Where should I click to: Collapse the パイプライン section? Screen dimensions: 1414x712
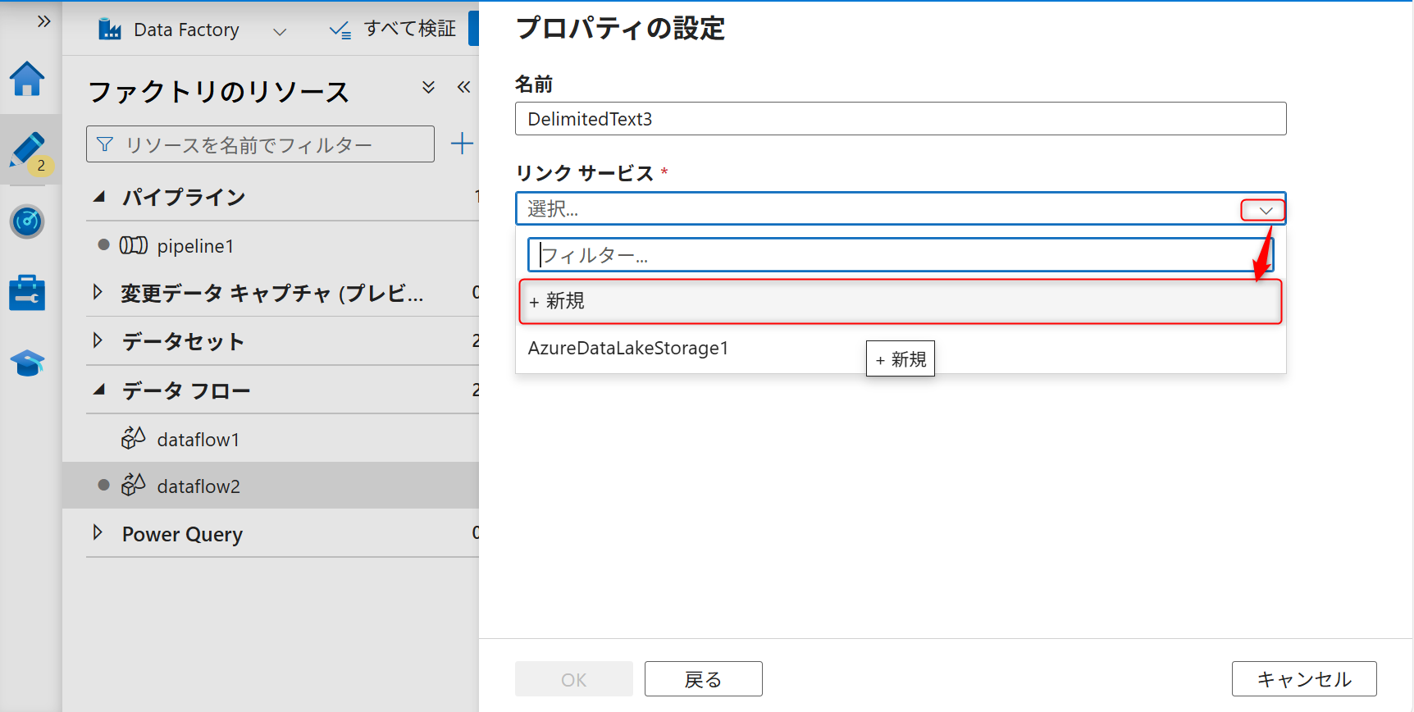(99, 196)
